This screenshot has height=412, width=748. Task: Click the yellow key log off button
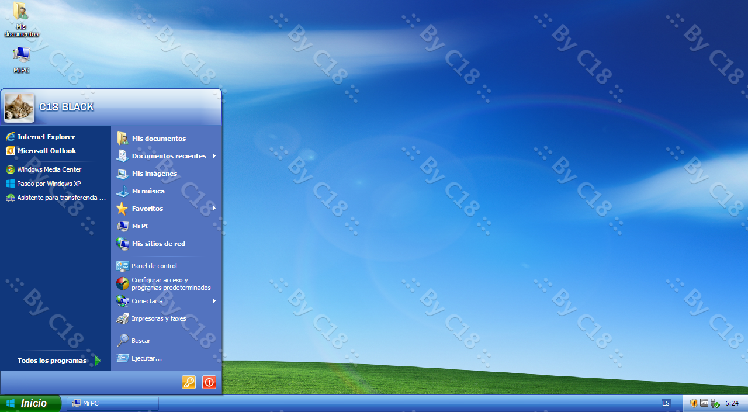[x=188, y=382]
